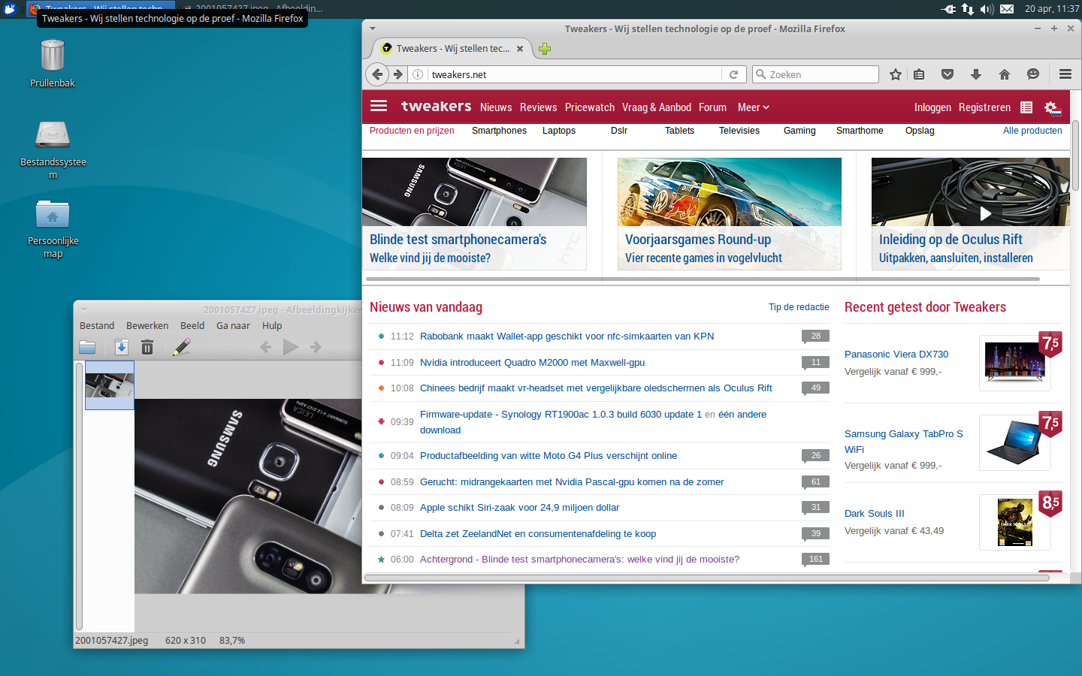Image resolution: width=1082 pixels, height=676 pixels.
Task: Expand the Meer dropdown on Tweakers
Action: (x=754, y=107)
